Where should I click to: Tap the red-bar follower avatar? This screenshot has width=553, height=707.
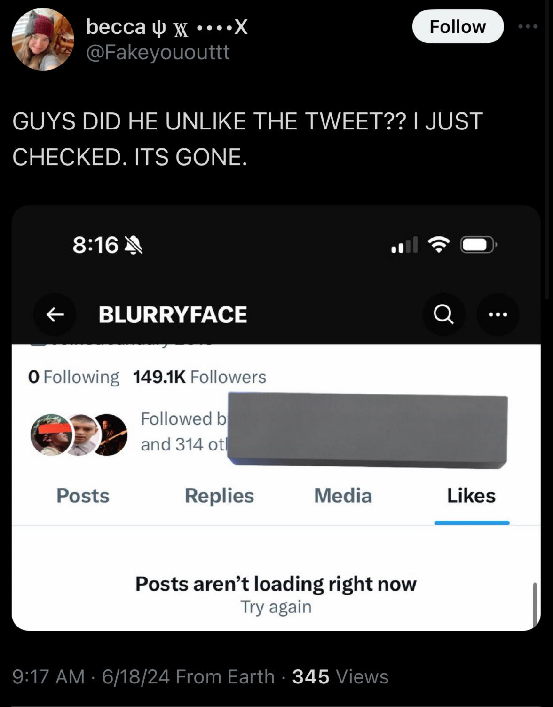(49, 434)
